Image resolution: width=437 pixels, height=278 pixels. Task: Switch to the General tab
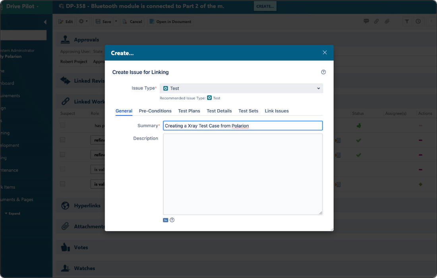(124, 111)
